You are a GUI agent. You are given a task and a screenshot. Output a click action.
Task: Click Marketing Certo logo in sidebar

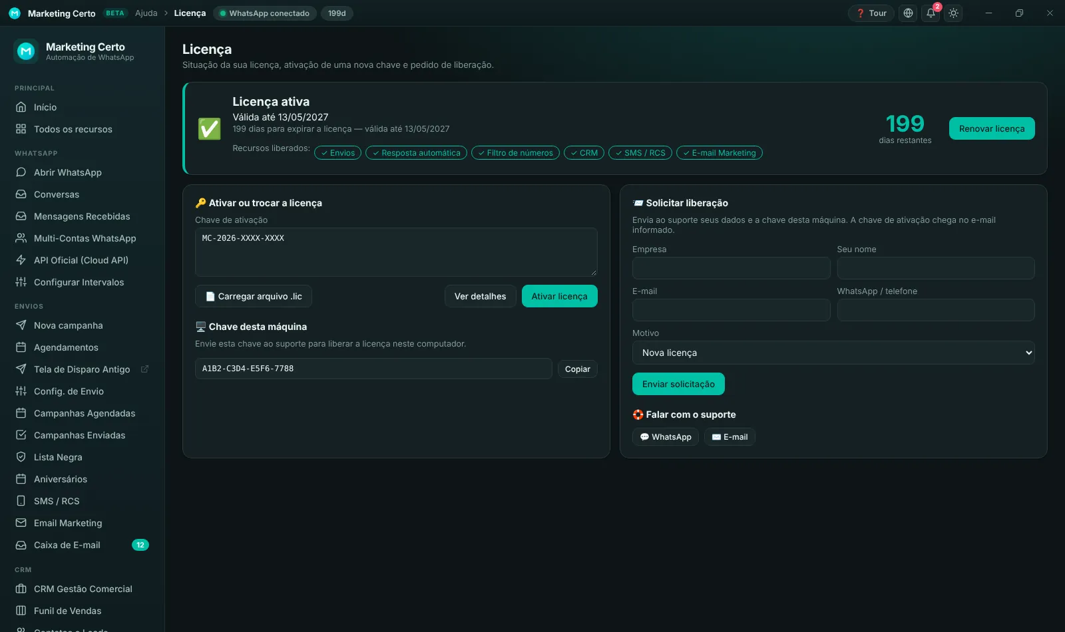[x=26, y=51]
